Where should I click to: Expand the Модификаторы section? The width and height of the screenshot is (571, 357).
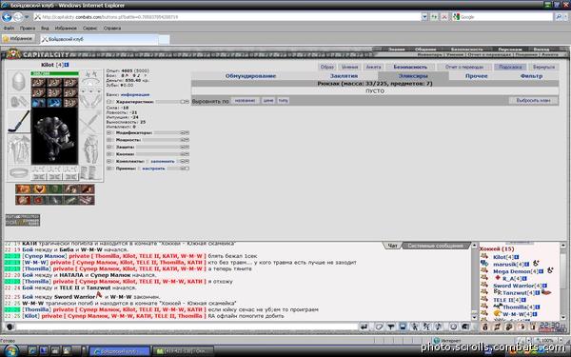click(108, 133)
